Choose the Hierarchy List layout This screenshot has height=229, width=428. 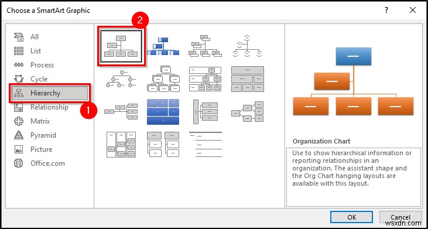(163, 145)
